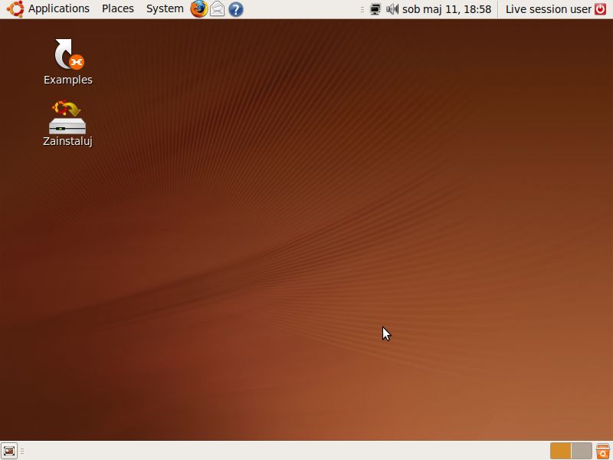Open the System menu
Viewport: 613px width, 460px height.
coord(165,8)
